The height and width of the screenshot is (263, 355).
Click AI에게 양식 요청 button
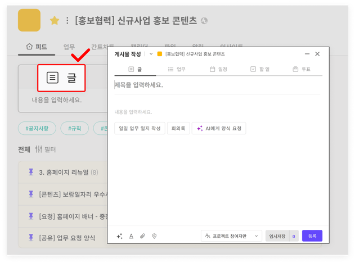(x=219, y=129)
